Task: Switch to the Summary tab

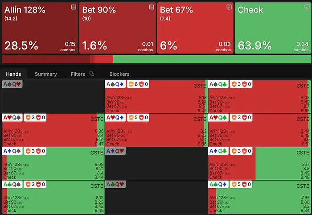Action: [45, 74]
